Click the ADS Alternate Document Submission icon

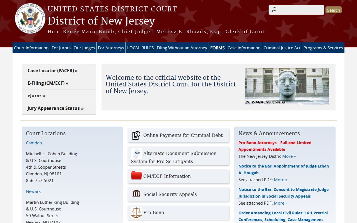click(x=136, y=153)
